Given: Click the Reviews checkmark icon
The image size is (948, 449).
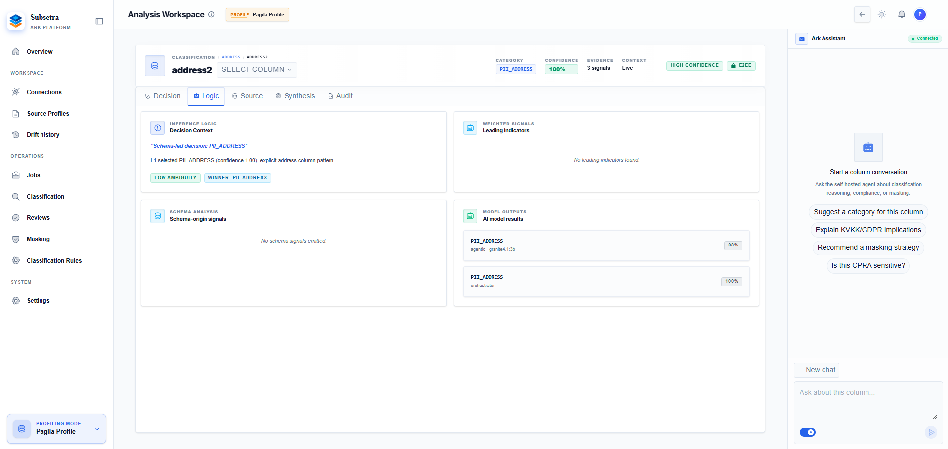Looking at the screenshot, I should point(16,217).
